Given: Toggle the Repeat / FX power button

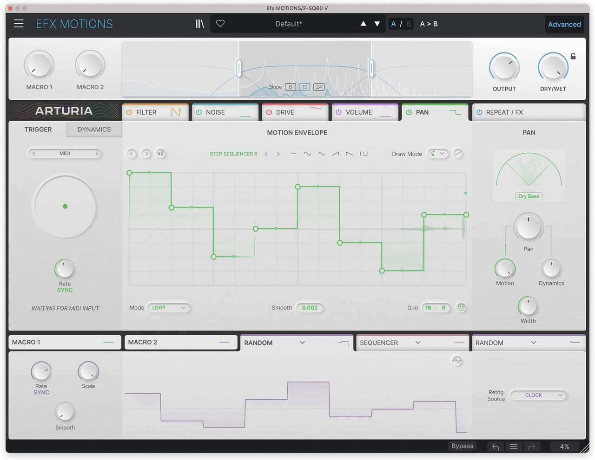Looking at the screenshot, I should click(479, 112).
